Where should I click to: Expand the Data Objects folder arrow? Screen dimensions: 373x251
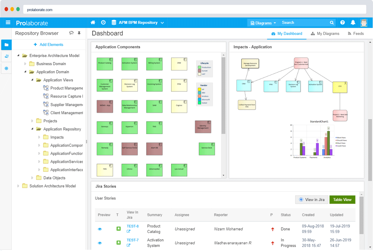tap(32, 178)
